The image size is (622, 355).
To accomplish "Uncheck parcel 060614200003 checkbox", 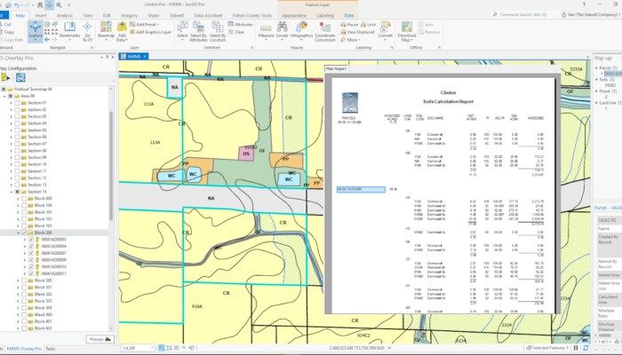I will (31, 240).
